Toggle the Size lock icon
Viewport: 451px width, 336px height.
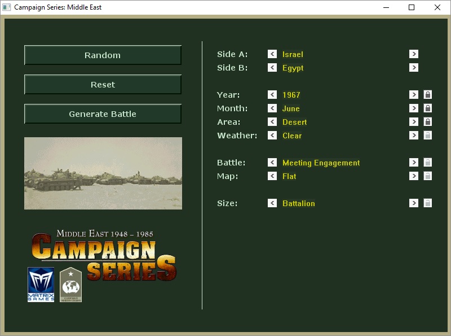(428, 203)
